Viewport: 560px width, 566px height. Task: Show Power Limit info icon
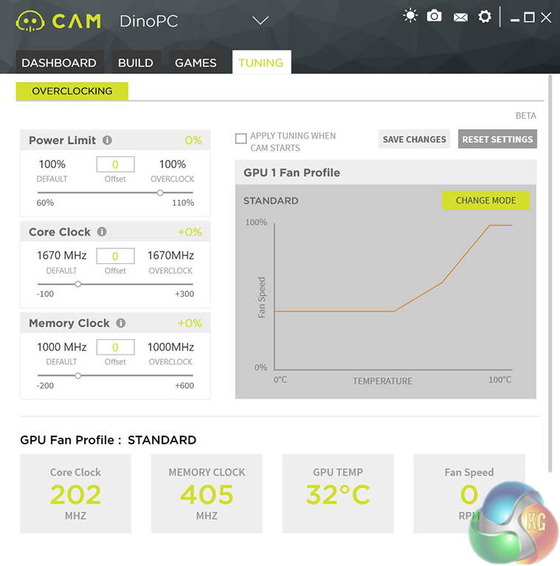click(x=107, y=140)
